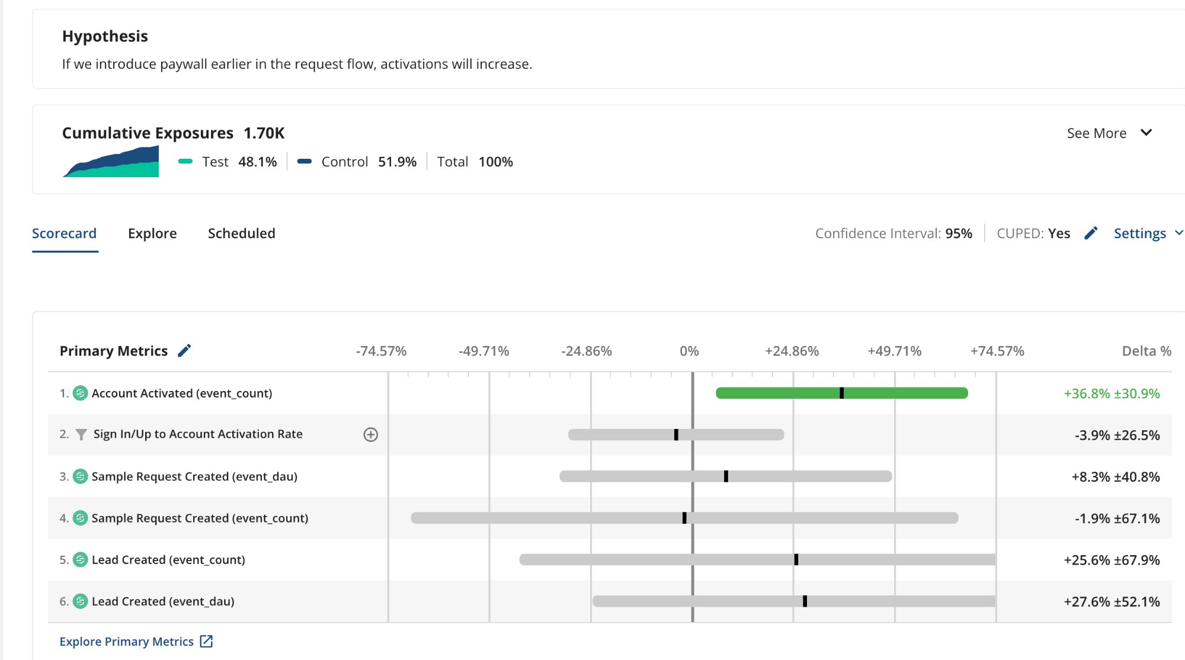Image resolution: width=1185 pixels, height=660 pixels.
Task: Switch to the Explore tab
Action: [152, 233]
